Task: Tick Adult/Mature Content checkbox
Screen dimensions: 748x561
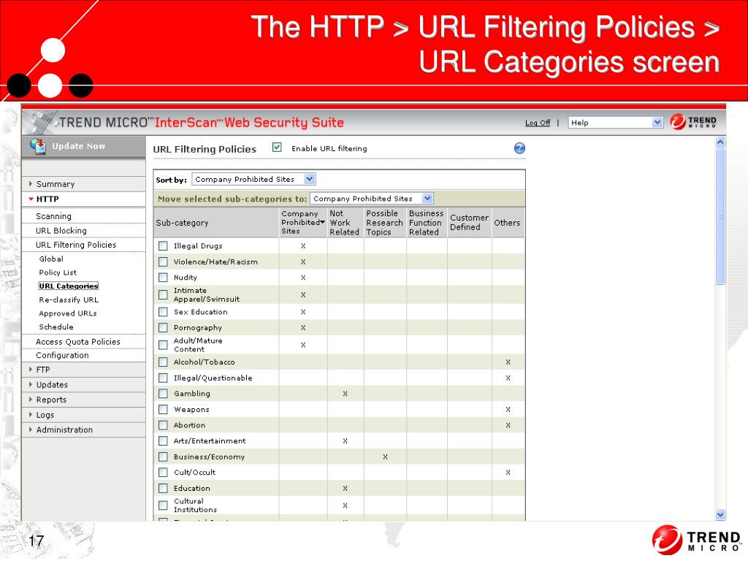Action: coord(163,345)
